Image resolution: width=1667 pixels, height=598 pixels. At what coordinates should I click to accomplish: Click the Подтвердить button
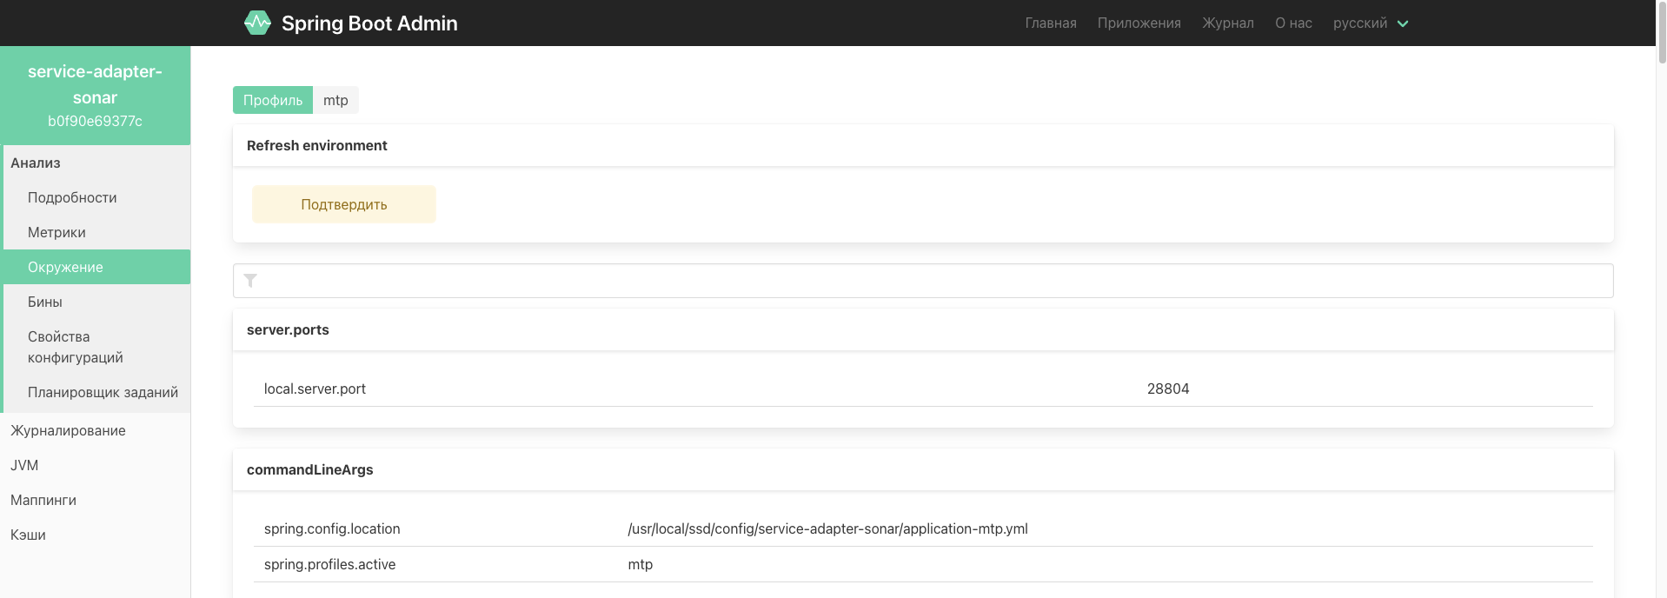[344, 204]
